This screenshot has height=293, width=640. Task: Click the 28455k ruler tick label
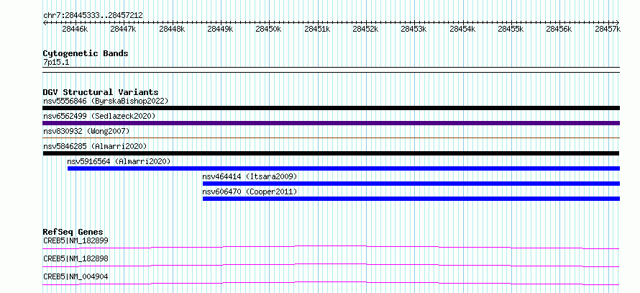511,29
